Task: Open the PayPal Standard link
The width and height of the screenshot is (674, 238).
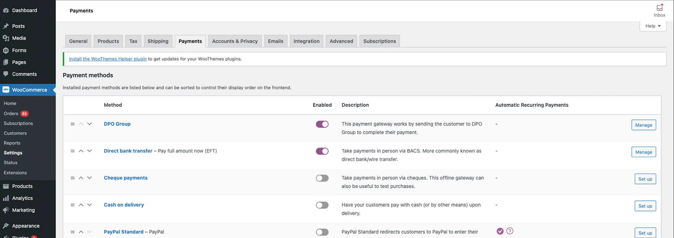Action: (124, 232)
